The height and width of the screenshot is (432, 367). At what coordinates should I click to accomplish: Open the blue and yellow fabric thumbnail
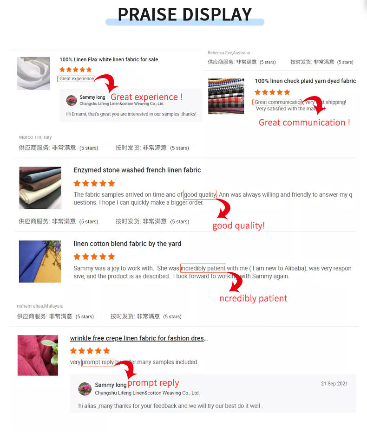point(40,261)
